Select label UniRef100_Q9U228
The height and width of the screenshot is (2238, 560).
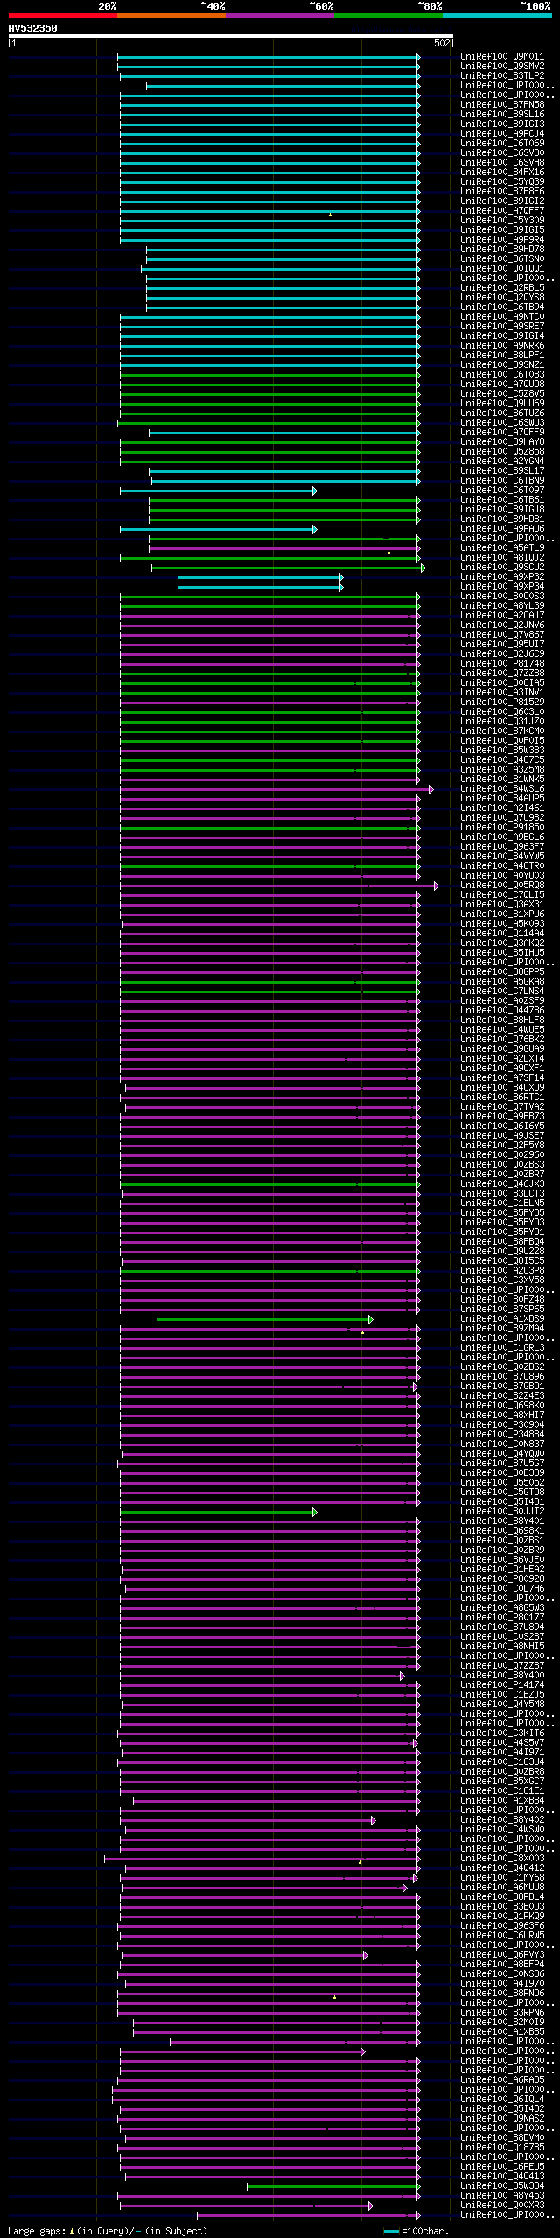502,1252
